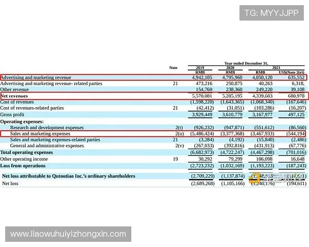
Task: Click the Gross profit row label
Action: (x=13, y=114)
